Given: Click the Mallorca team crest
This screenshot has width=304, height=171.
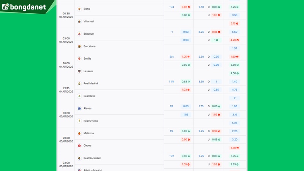Looking at the screenshot, I should [79, 133].
